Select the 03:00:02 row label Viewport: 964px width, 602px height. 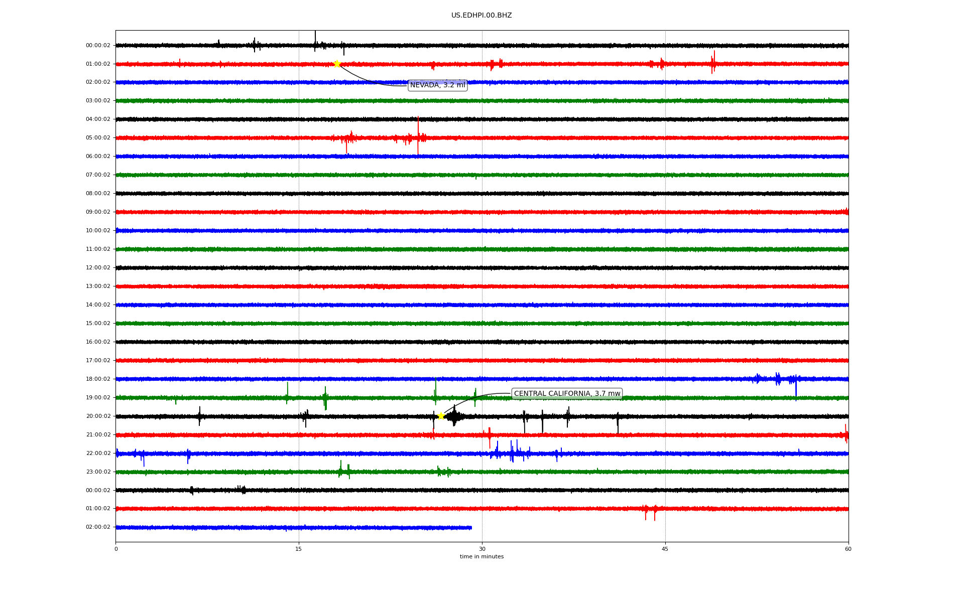click(98, 101)
